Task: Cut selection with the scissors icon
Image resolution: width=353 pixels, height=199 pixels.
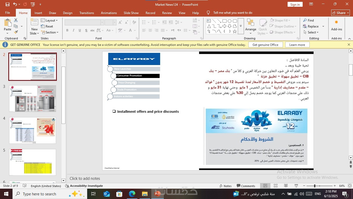Action: click(16, 20)
